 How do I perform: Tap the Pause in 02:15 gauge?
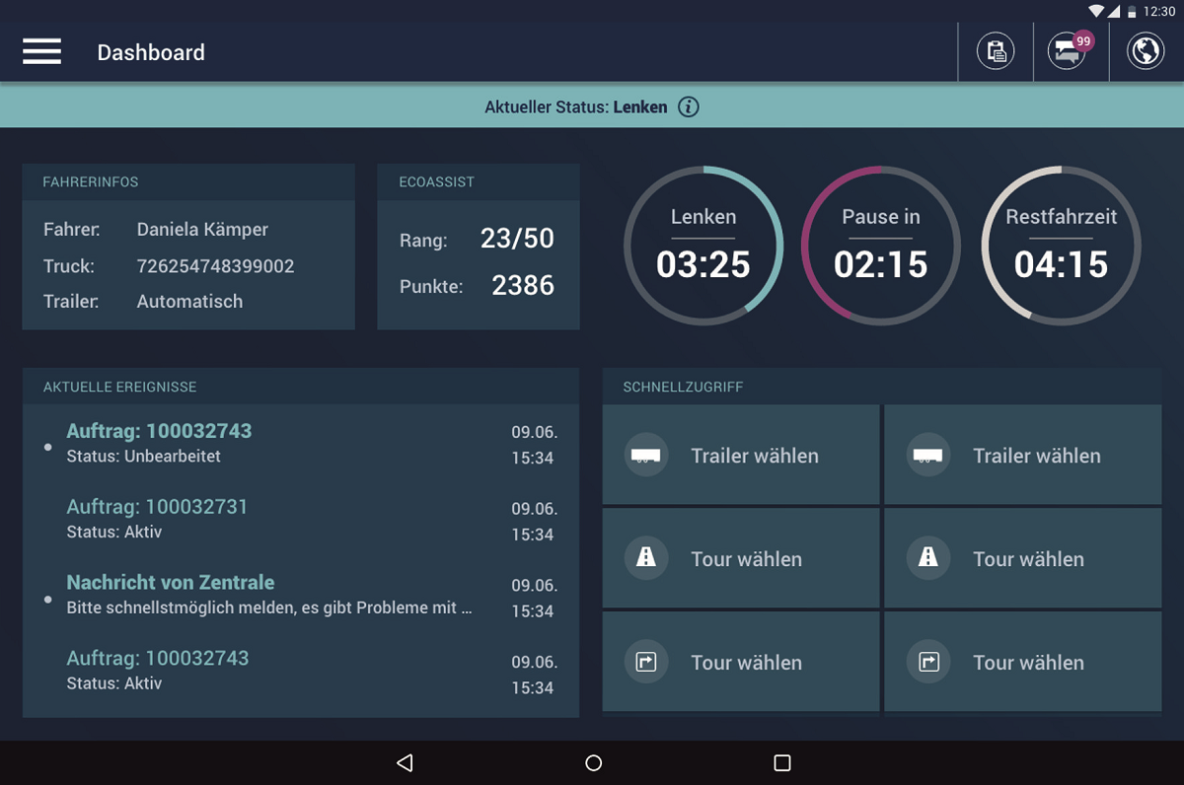(x=881, y=245)
